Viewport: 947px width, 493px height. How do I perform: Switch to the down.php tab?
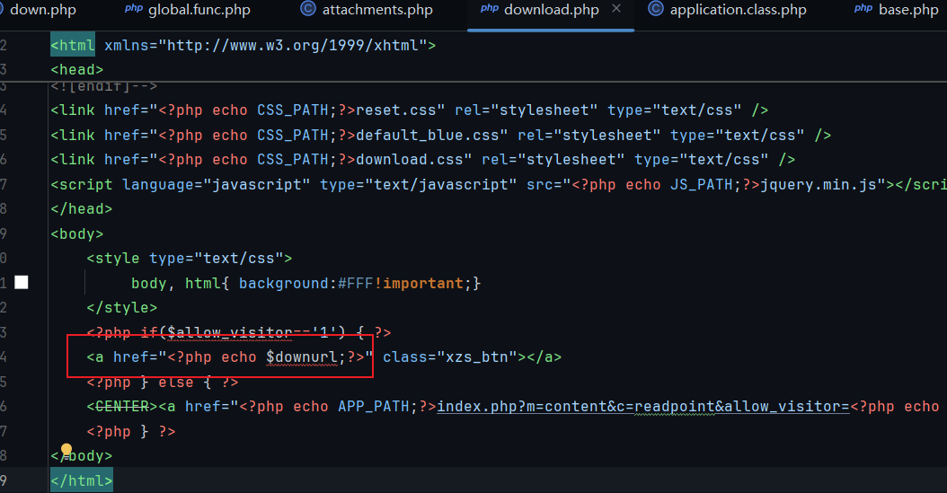[43, 10]
